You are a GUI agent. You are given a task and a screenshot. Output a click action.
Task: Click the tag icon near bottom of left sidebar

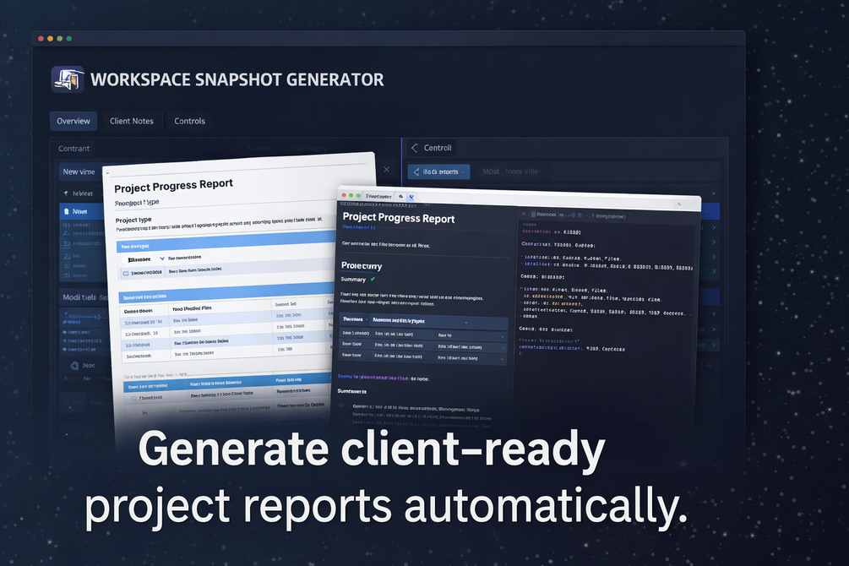click(x=74, y=366)
